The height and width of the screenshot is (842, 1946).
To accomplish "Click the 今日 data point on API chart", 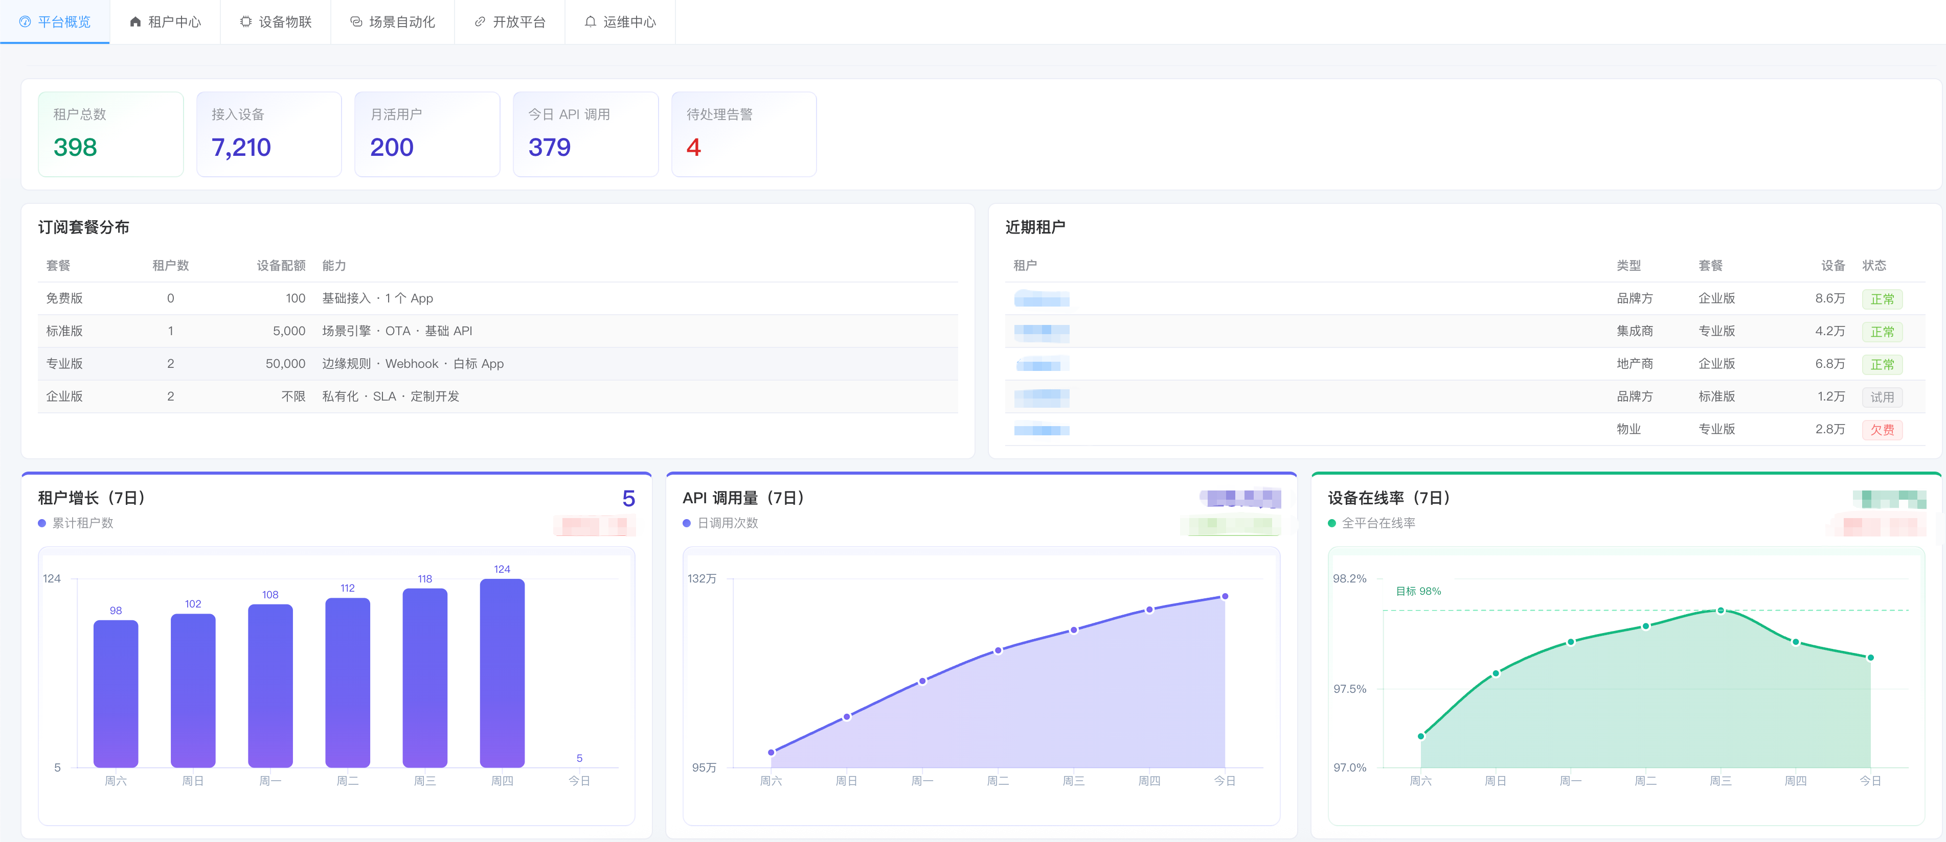I will pyautogui.click(x=1225, y=597).
